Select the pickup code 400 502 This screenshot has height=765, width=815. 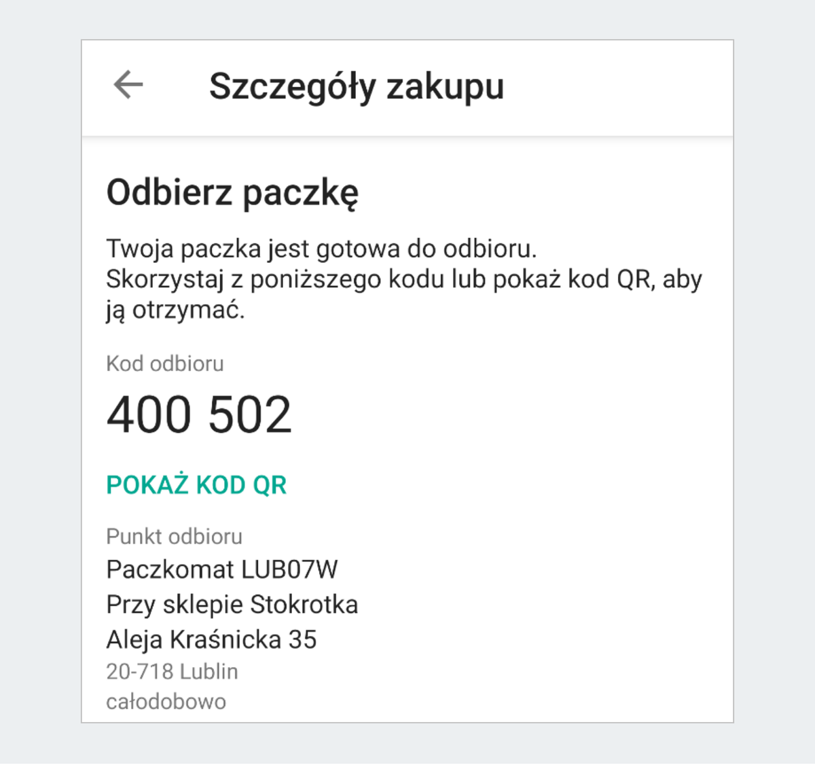click(x=199, y=413)
